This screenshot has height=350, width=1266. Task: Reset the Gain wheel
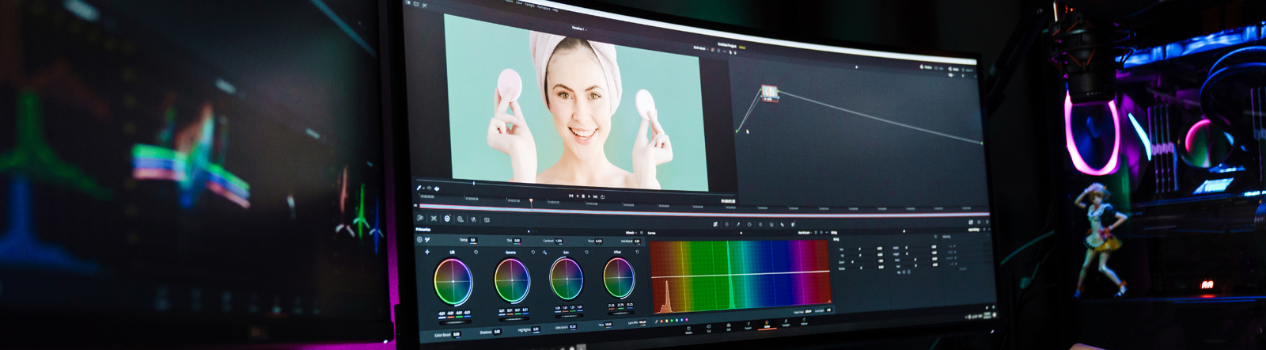pyautogui.click(x=586, y=252)
